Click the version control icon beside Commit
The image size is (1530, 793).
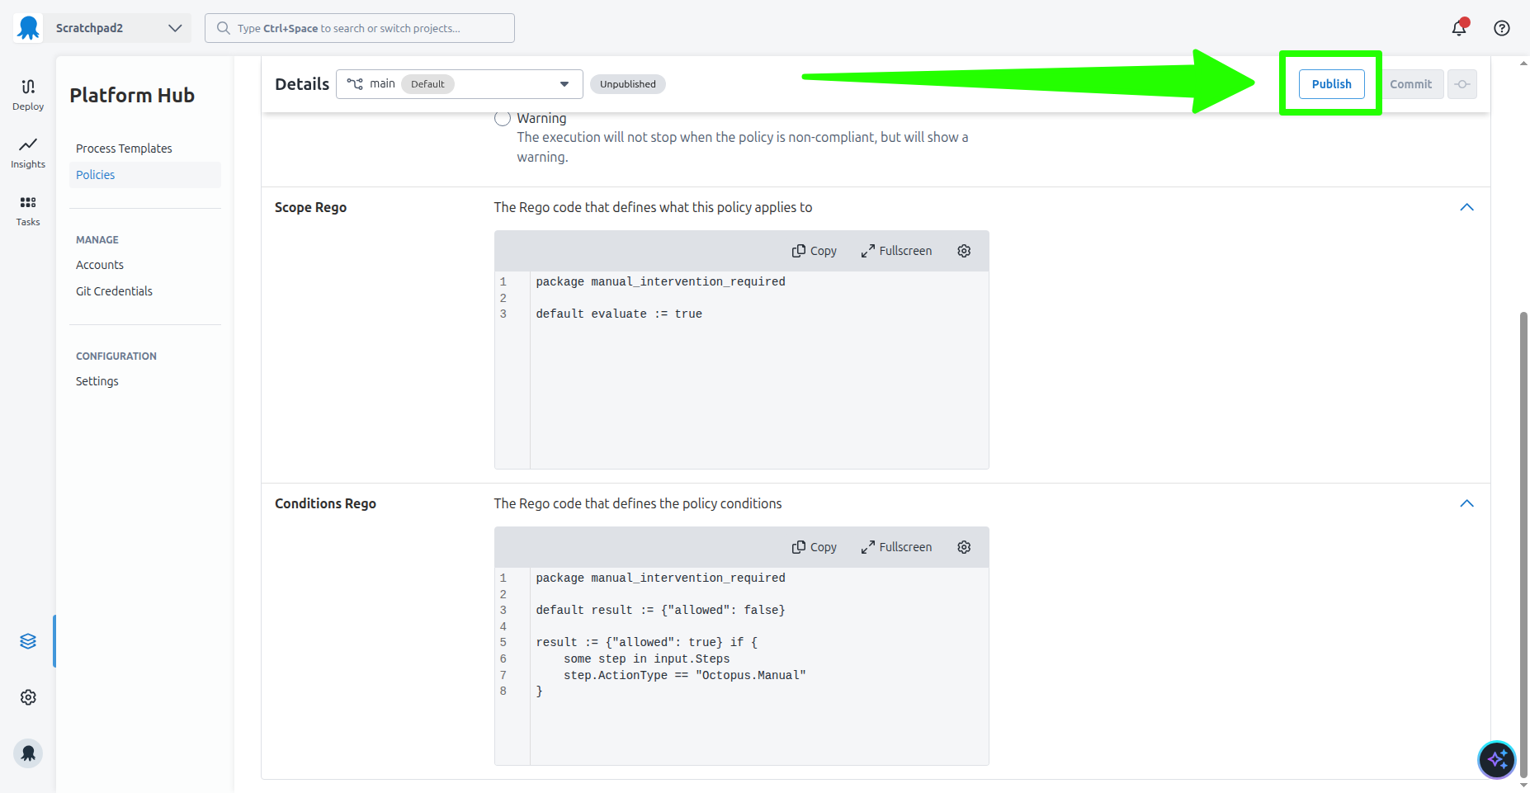click(x=1462, y=83)
